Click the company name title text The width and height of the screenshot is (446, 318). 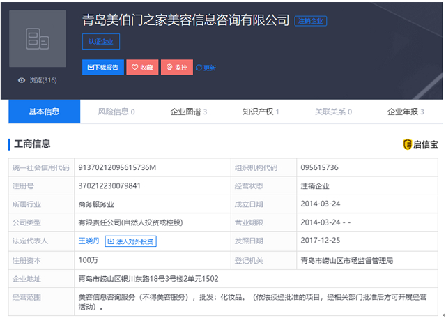tap(185, 20)
